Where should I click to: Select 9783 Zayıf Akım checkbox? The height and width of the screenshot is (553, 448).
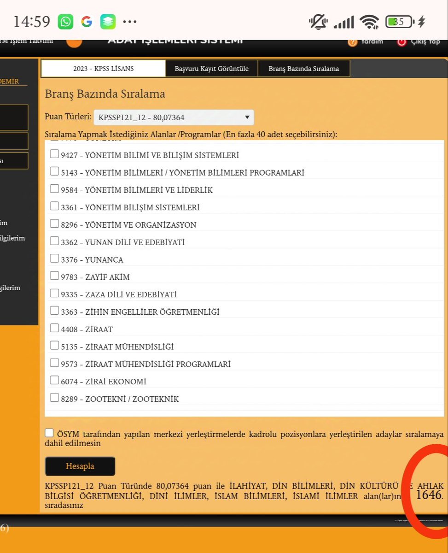pyautogui.click(x=54, y=276)
